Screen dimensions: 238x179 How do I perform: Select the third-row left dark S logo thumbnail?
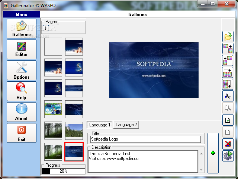tap(53, 88)
